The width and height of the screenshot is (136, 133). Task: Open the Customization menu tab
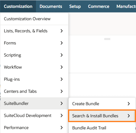18,6
